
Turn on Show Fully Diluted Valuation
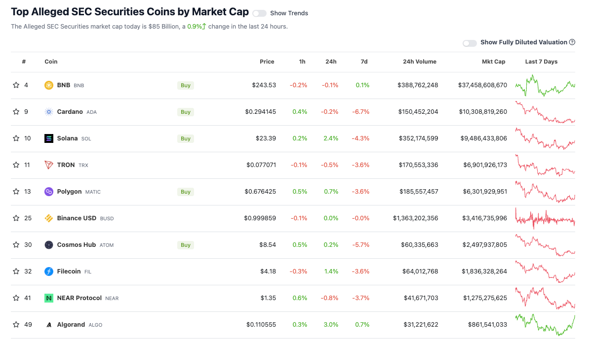[470, 43]
